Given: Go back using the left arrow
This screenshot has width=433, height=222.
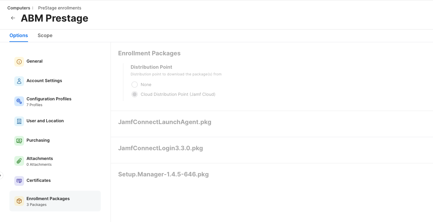Looking at the screenshot, I should coord(13,18).
